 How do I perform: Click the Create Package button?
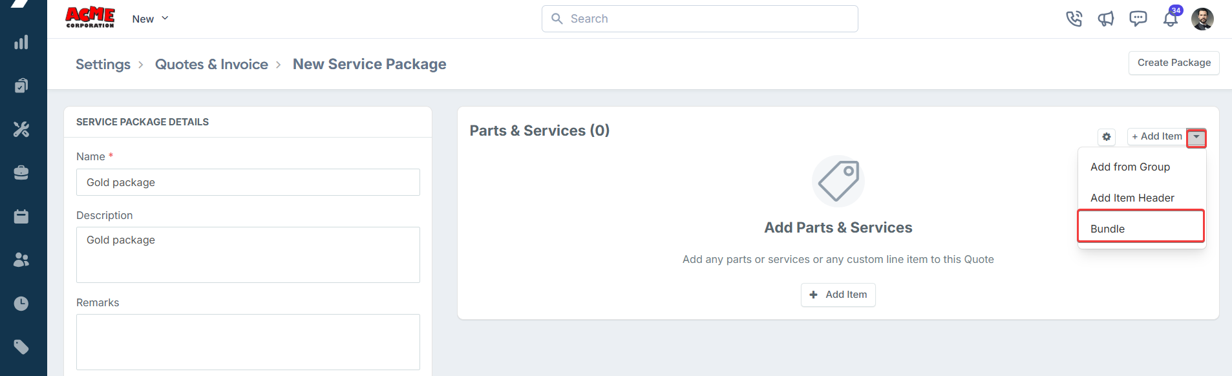pyautogui.click(x=1174, y=63)
